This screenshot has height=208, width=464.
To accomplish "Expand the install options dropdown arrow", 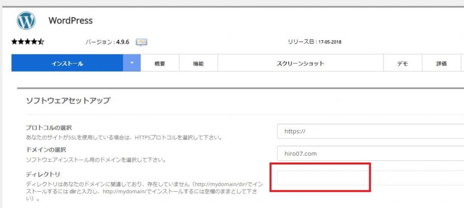I will point(132,63).
